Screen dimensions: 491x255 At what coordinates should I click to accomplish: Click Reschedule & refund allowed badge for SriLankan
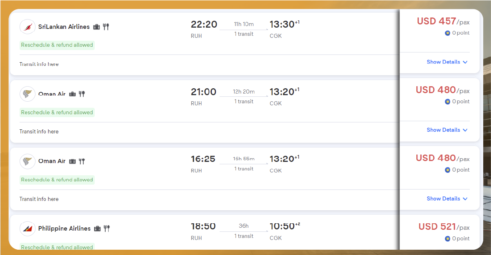coord(57,45)
